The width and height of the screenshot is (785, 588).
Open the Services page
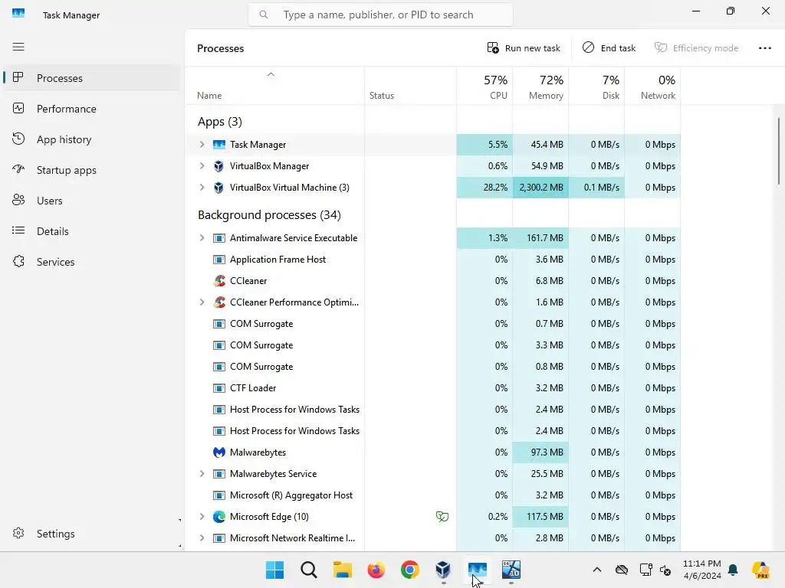91,262
